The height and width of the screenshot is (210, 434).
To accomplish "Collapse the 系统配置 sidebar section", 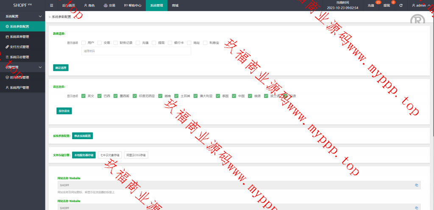I will (40, 16).
